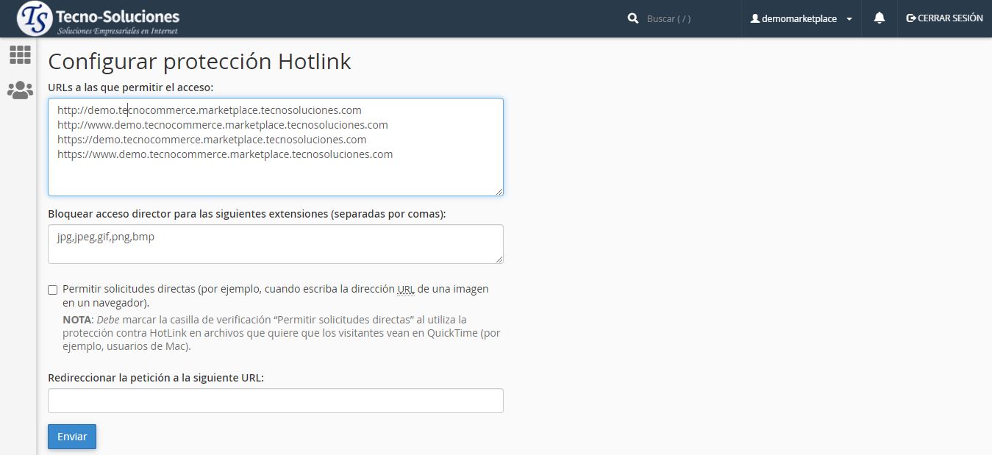
Task: Click the Tecno-Soluciones logo
Action: point(98,19)
